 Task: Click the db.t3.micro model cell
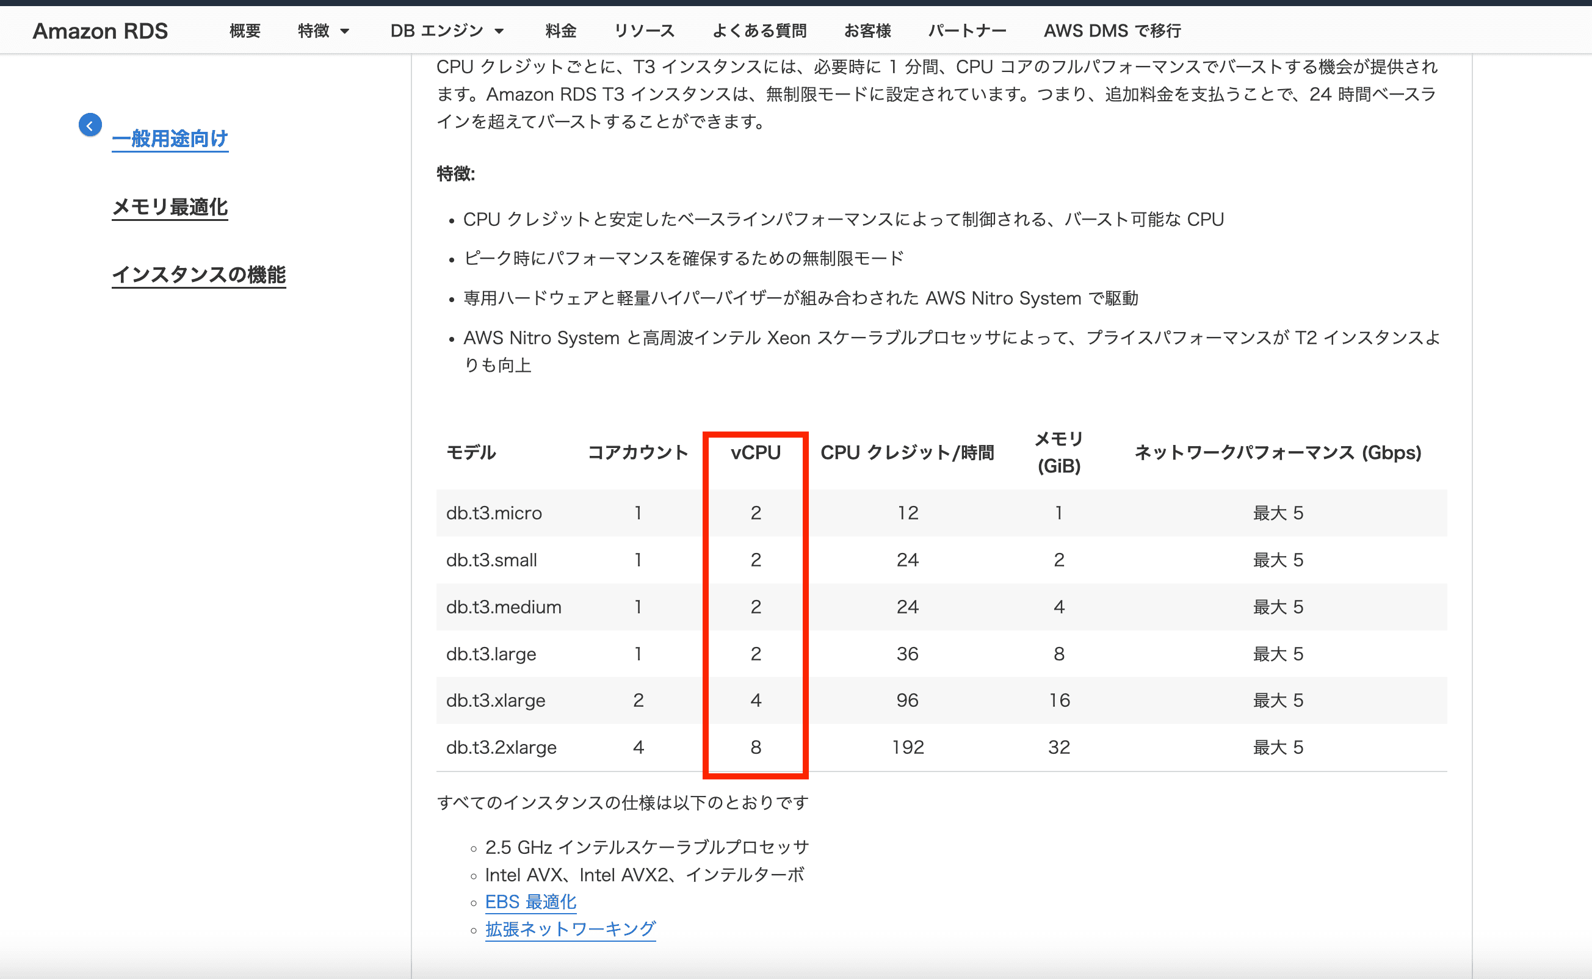(494, 513)
